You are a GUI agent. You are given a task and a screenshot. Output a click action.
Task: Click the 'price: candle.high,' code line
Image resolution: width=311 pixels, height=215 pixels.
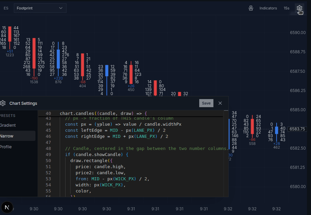(x=101, y=167)
